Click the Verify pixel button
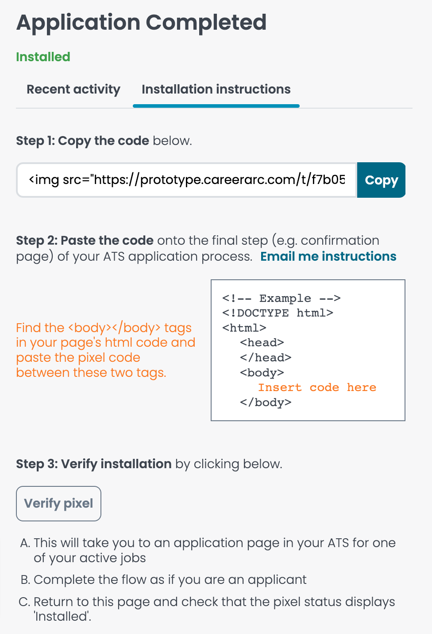Image resolution: width=432 pixels, height=634 pixels. [x=58, y=504]
